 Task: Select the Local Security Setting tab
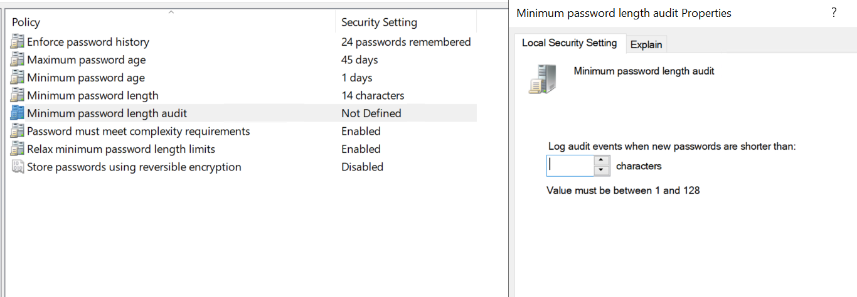tap(569, 43)
